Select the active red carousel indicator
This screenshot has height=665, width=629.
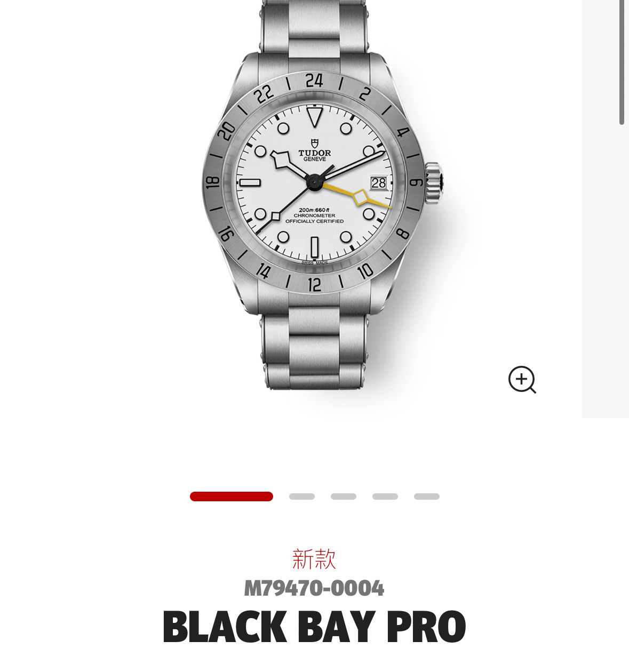232,496
